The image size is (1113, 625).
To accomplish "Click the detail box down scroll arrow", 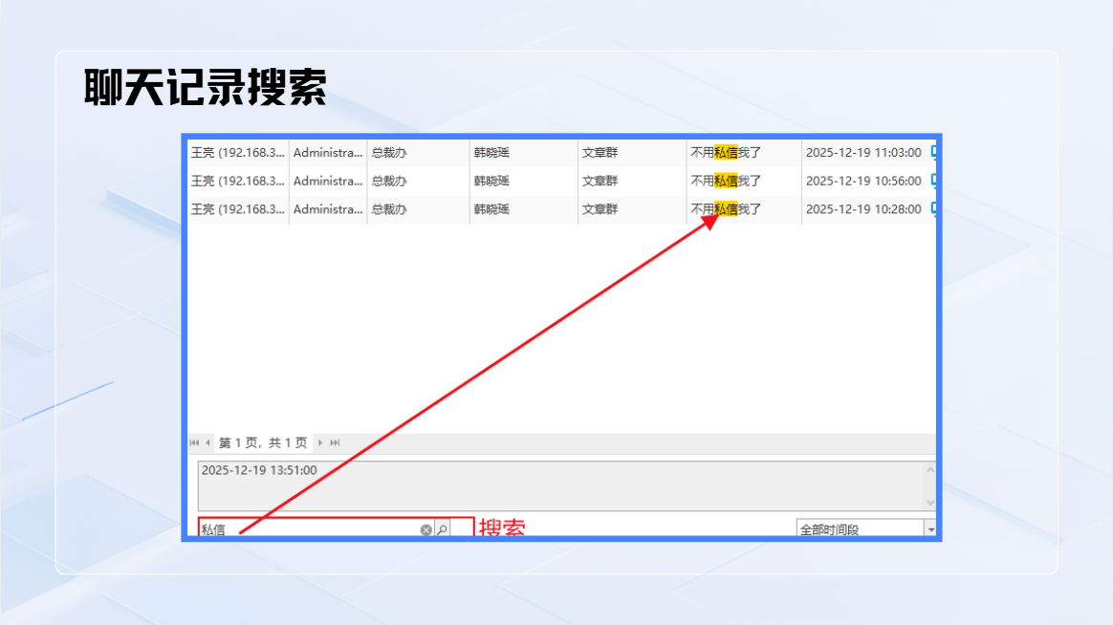I will (930, 503).
